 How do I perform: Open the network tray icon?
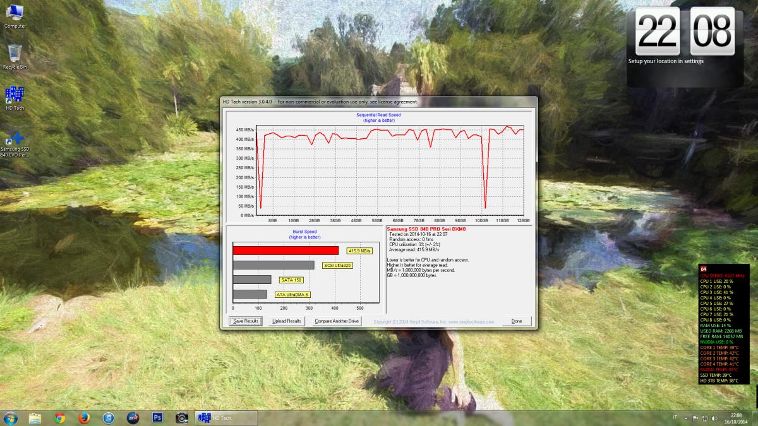[705, 418]
